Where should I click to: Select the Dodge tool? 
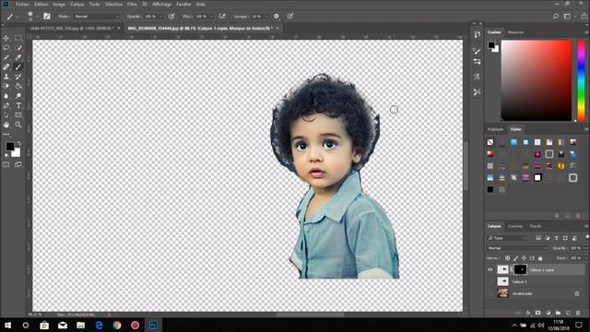coord(18,96)
